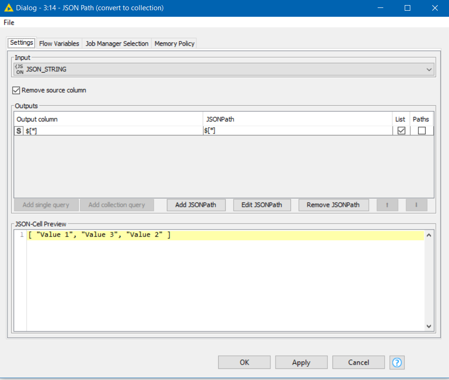Screen dimensions: 449x380
Task: Click the string type 'S' icon in output row
Action: 19,131
